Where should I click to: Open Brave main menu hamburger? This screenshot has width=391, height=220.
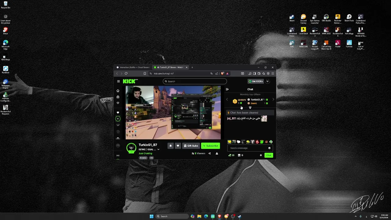click(273, 74)
